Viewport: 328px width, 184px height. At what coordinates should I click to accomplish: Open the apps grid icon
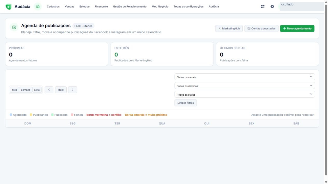(x=263, y=7)
